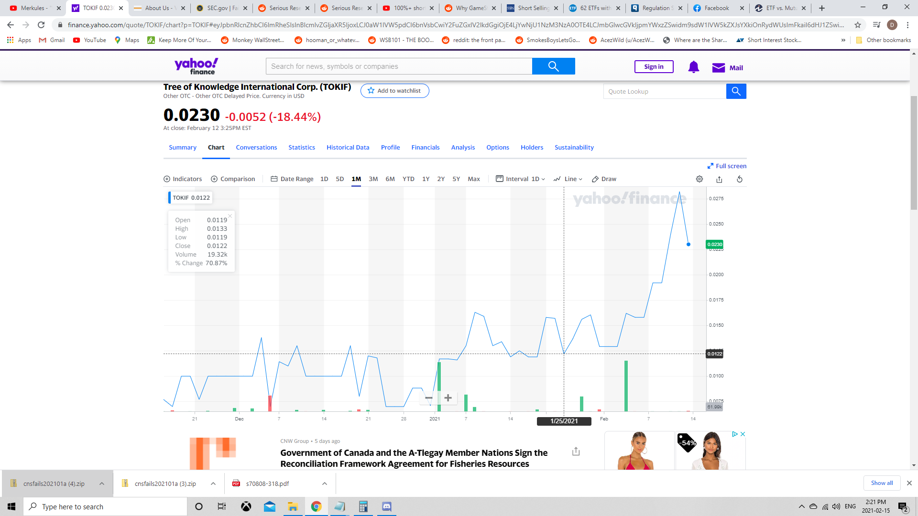
Task: Click the share chart icon
Action: pyautogui.click(x=719, y=179)
